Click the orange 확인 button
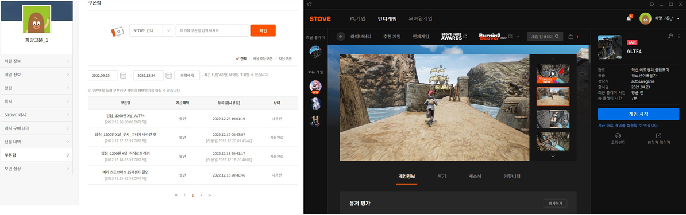 (263, 30)
